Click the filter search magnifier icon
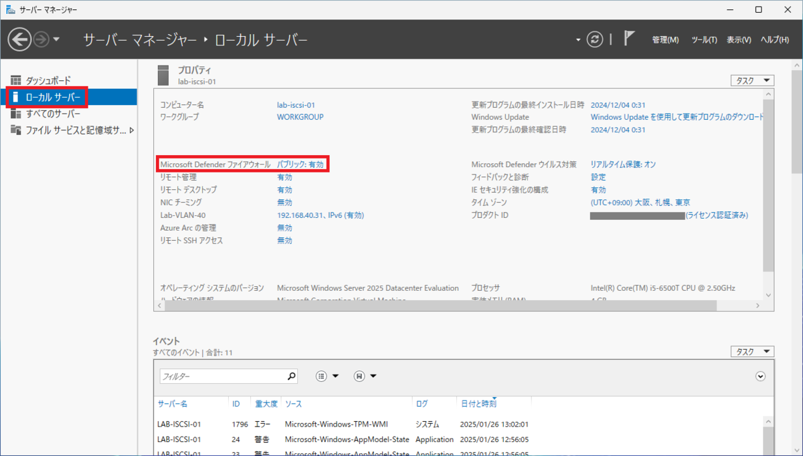Image resolution: width=803 pixels, height=456 pixels. pyautogui.click(x=291, y=376)
